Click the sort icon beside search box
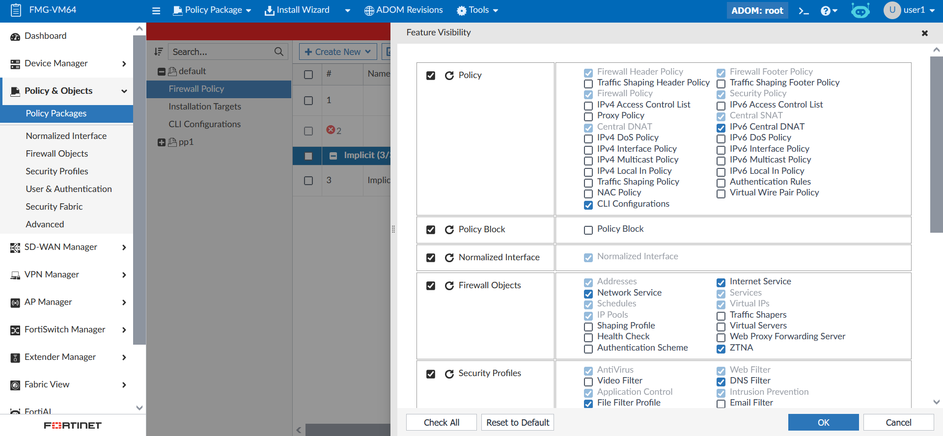The width and height of the screenshot is (943, 436). pyautogui.click(x=158, y=52)
